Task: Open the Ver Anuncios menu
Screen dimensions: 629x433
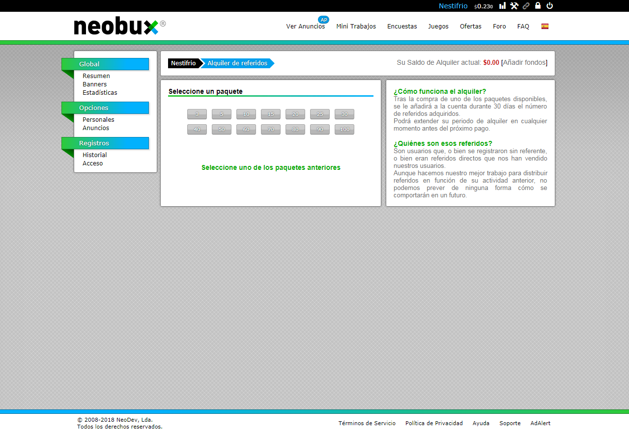Action: tap(306, 27)
